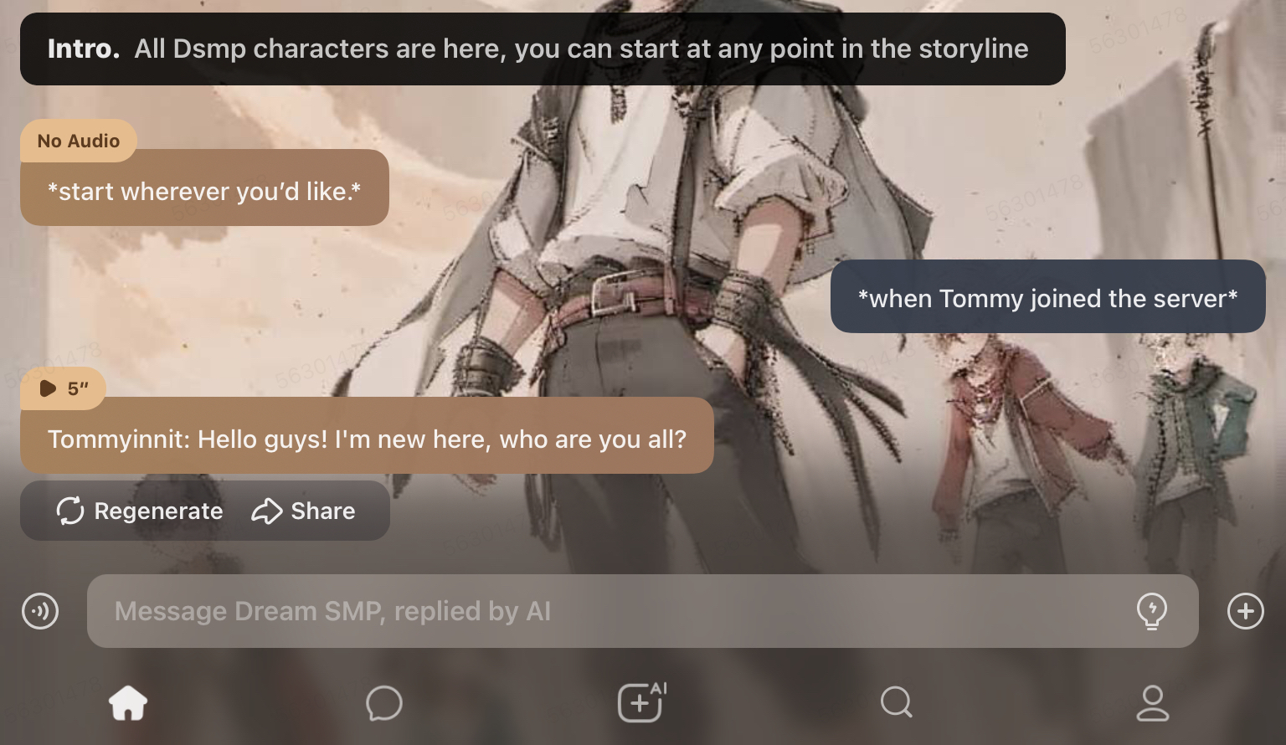Open the chats bubble icon
Viewport: 1286px width, 745px height.
(x=384, y=703)
